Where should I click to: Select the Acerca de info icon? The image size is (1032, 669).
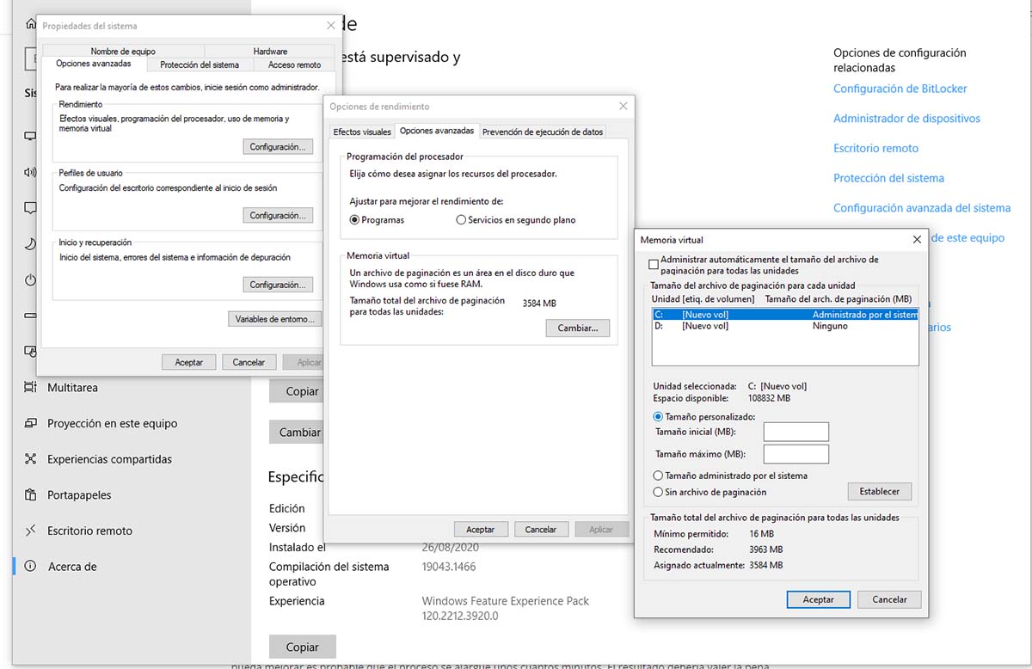(x=31, y=567)
